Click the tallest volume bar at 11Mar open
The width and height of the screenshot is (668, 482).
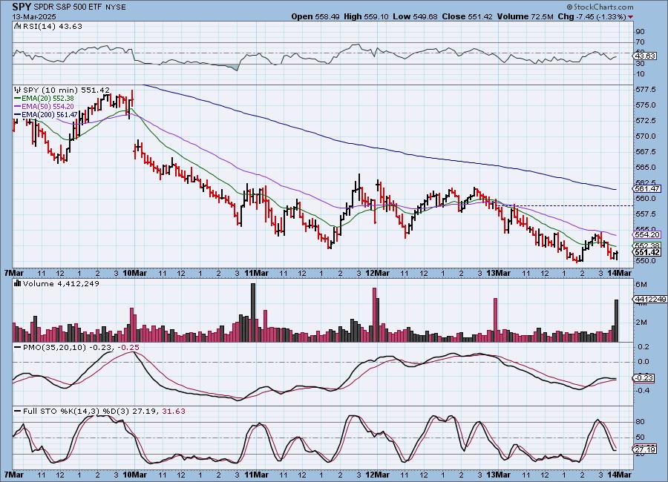(253, 312)
